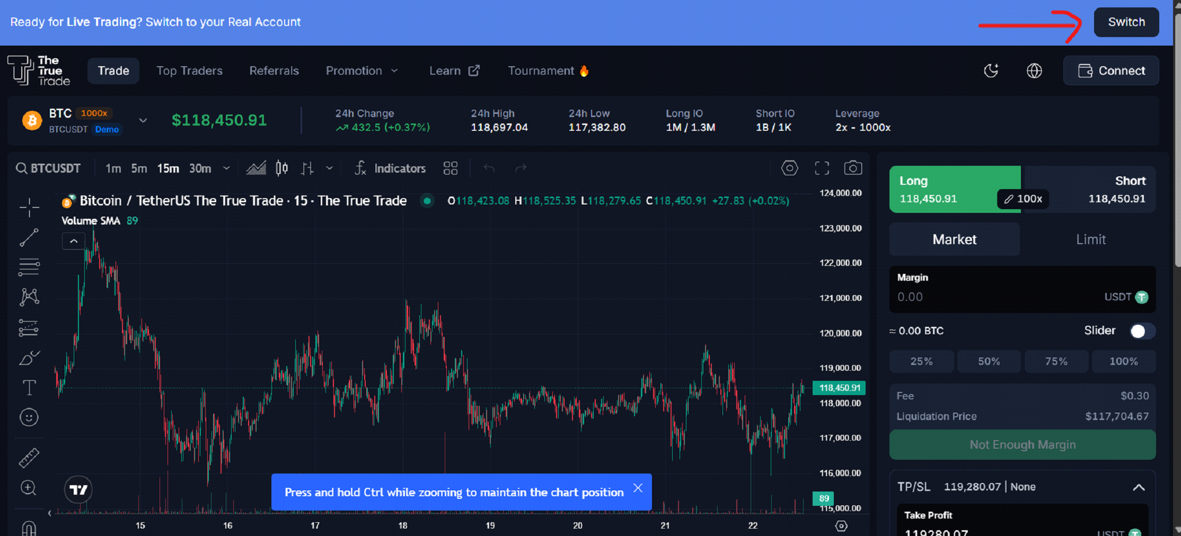Set margin to 50%
This screenshot has height=536, width=1181.
click(x=989, y=361)
